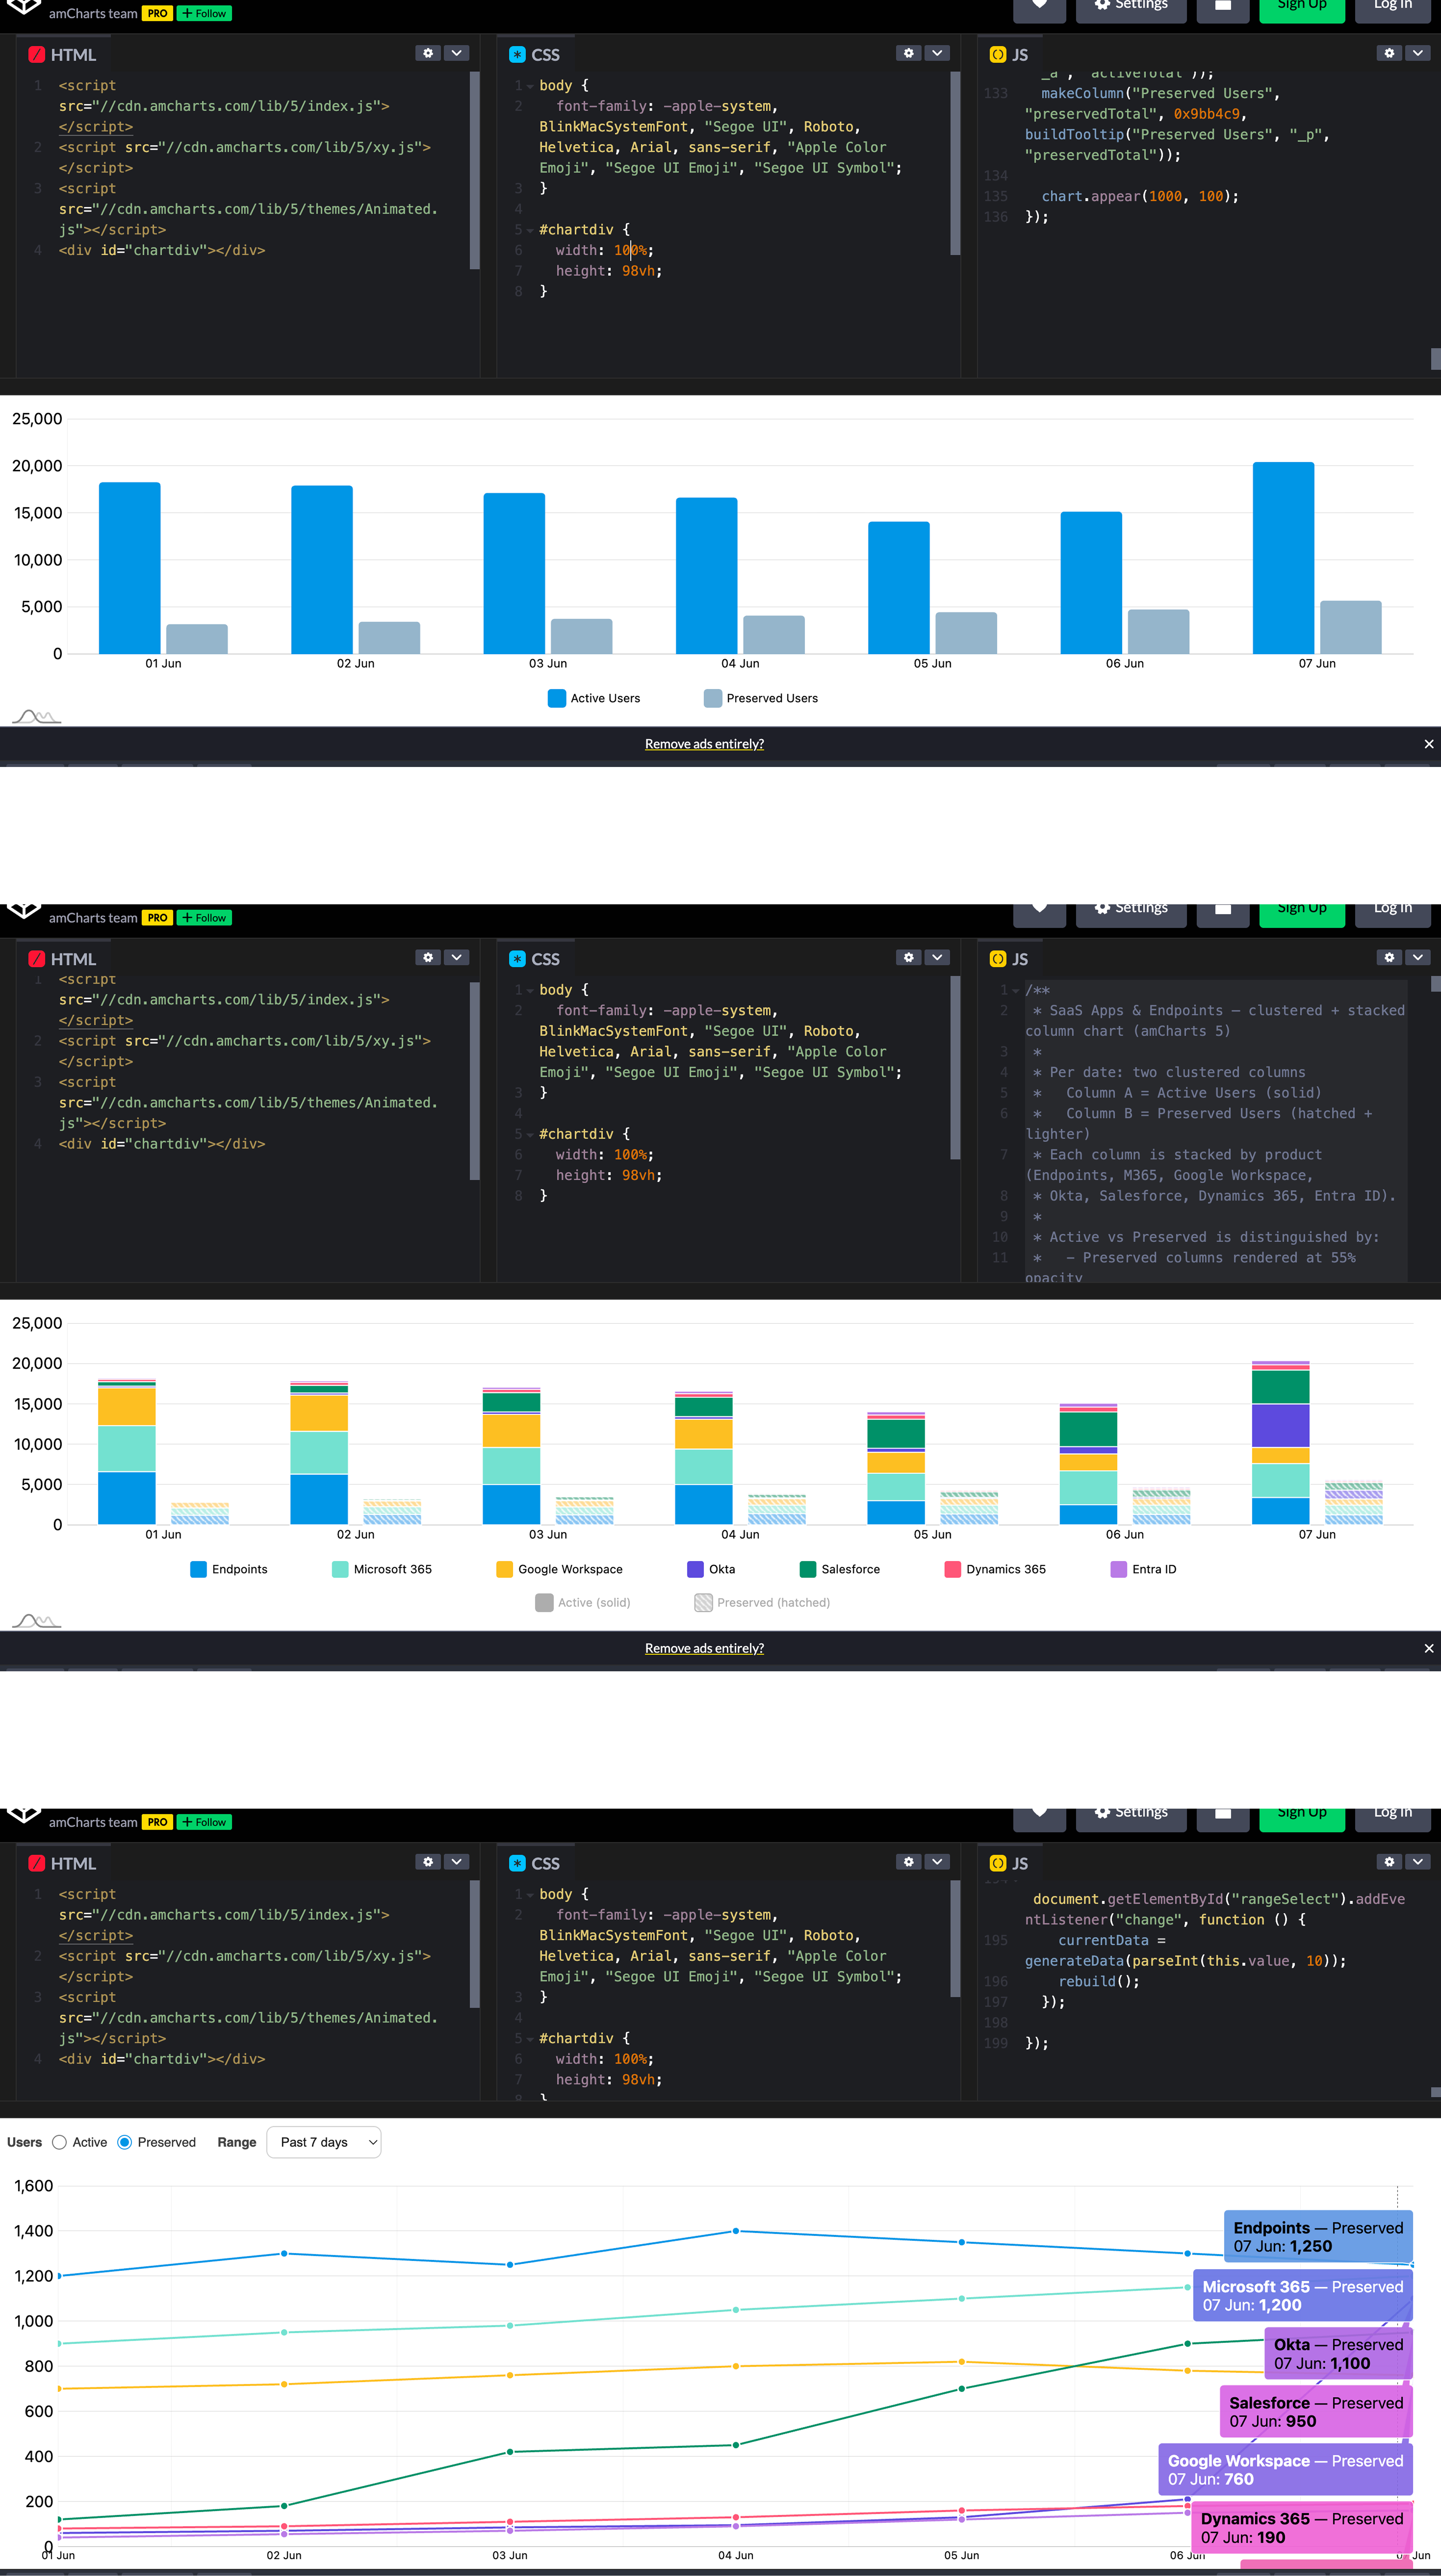
Task: Click the Okta purple legend swatch
Action: point(695,1569)
